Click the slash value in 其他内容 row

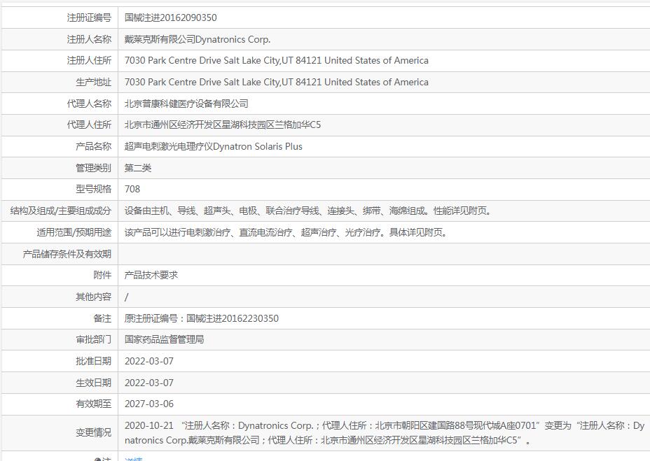click(x=127, y=297)
